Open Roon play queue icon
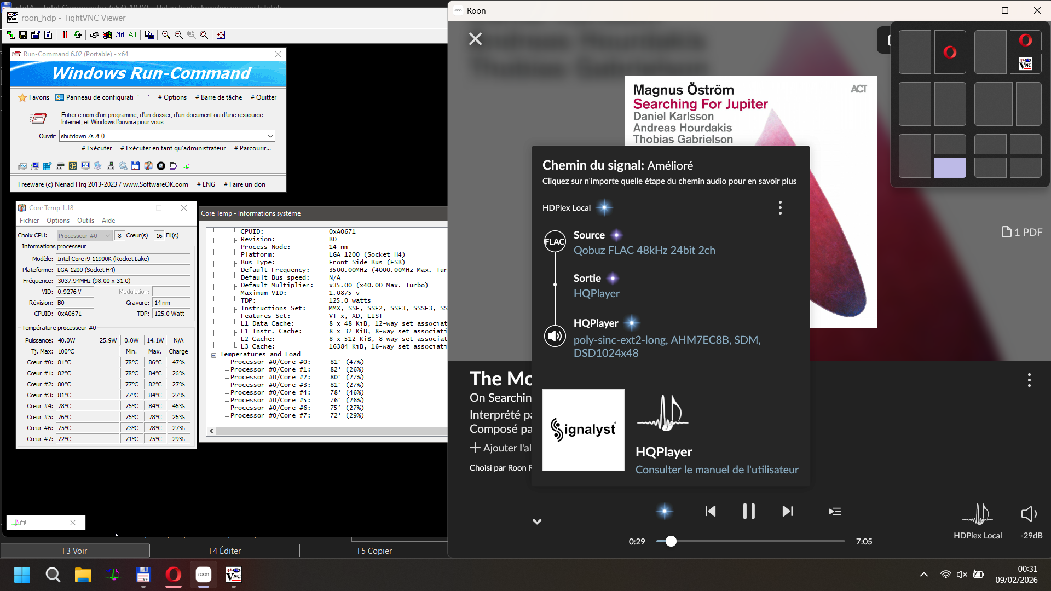The height and width of the screenshot is (591, 1051). tap(835, 512)
